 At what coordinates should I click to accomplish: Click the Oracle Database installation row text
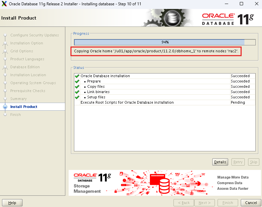pos(105,76)
